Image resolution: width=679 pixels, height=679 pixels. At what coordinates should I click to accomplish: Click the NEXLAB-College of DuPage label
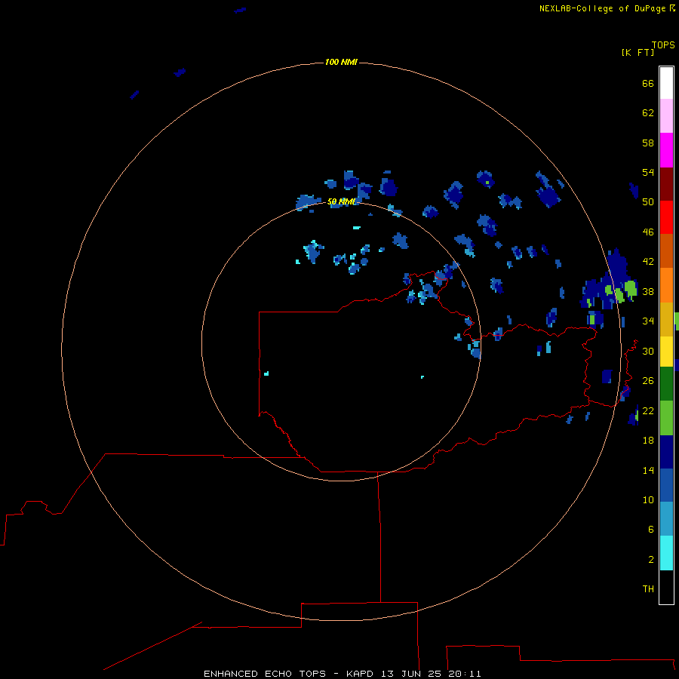(x=602, y=8)
